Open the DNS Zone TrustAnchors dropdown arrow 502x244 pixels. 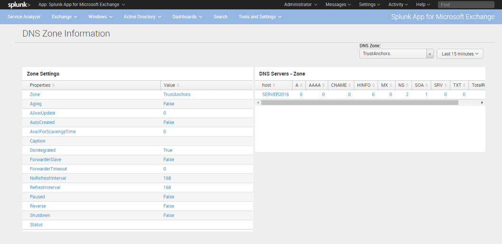pyautogui.click(x=430, y=54)
